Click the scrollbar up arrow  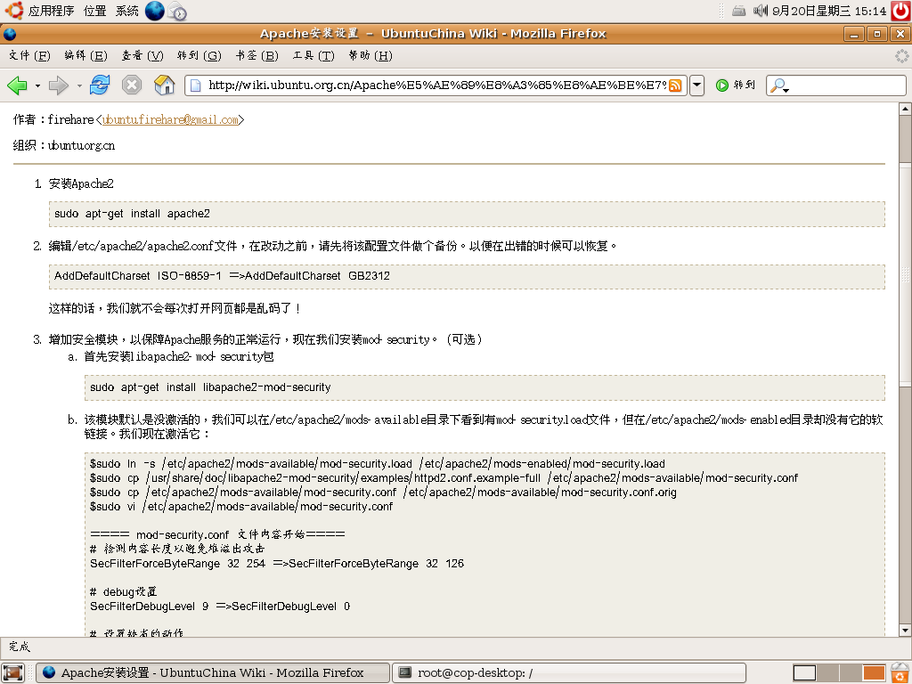(x=905, y=108)
